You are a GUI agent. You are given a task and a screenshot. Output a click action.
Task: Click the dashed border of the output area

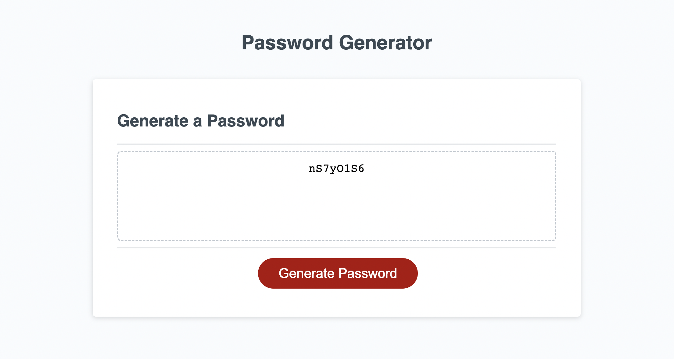[x=337, y=150]
